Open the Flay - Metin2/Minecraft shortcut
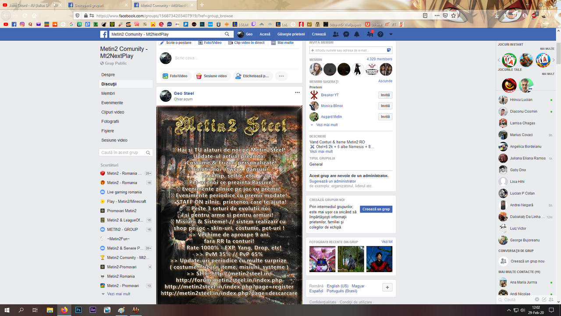 click(x=126, y=201)
